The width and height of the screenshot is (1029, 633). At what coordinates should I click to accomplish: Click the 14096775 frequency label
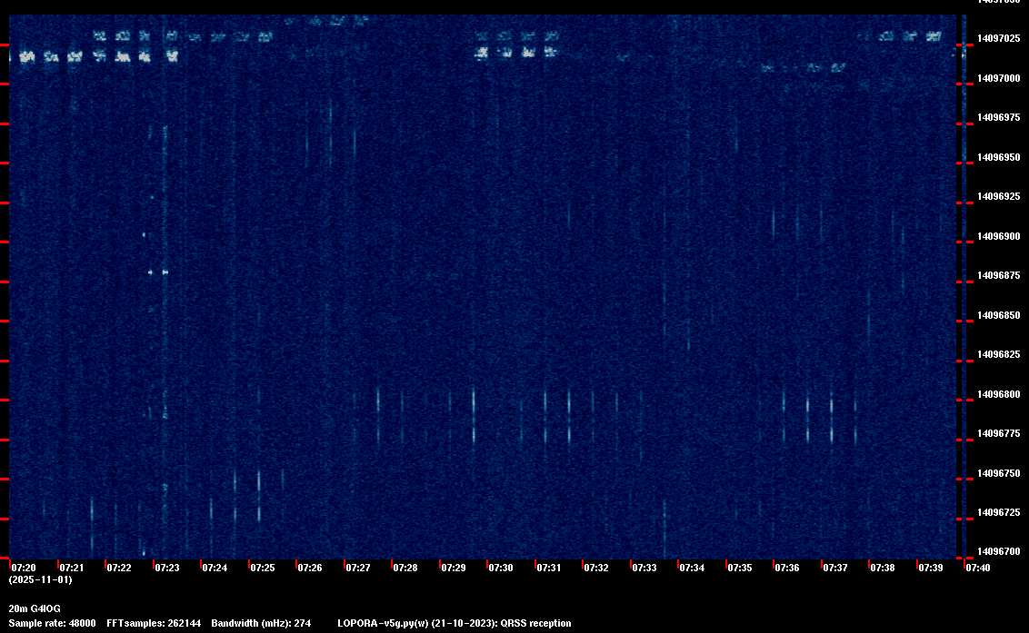click(x=998, y=433)
